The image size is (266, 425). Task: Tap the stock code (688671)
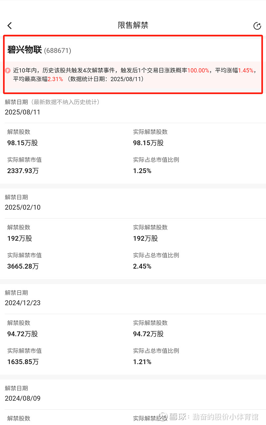(58, 51)
